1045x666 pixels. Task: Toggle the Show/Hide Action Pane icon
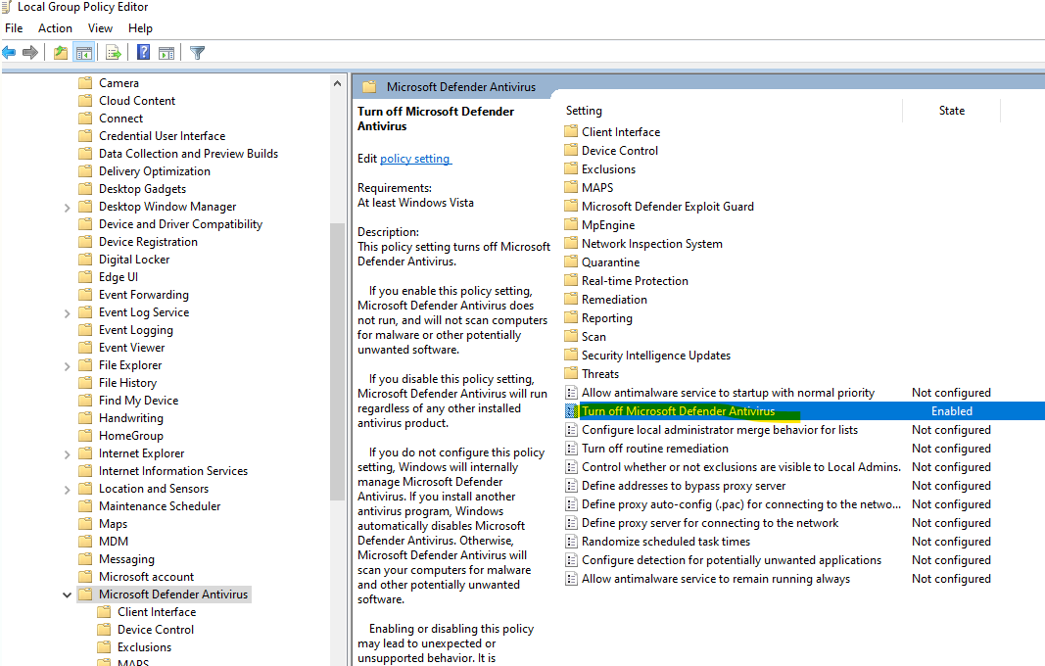(x=166, y=52)
